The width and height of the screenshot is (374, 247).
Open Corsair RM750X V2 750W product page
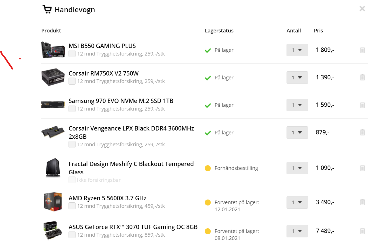coord(104,73)
